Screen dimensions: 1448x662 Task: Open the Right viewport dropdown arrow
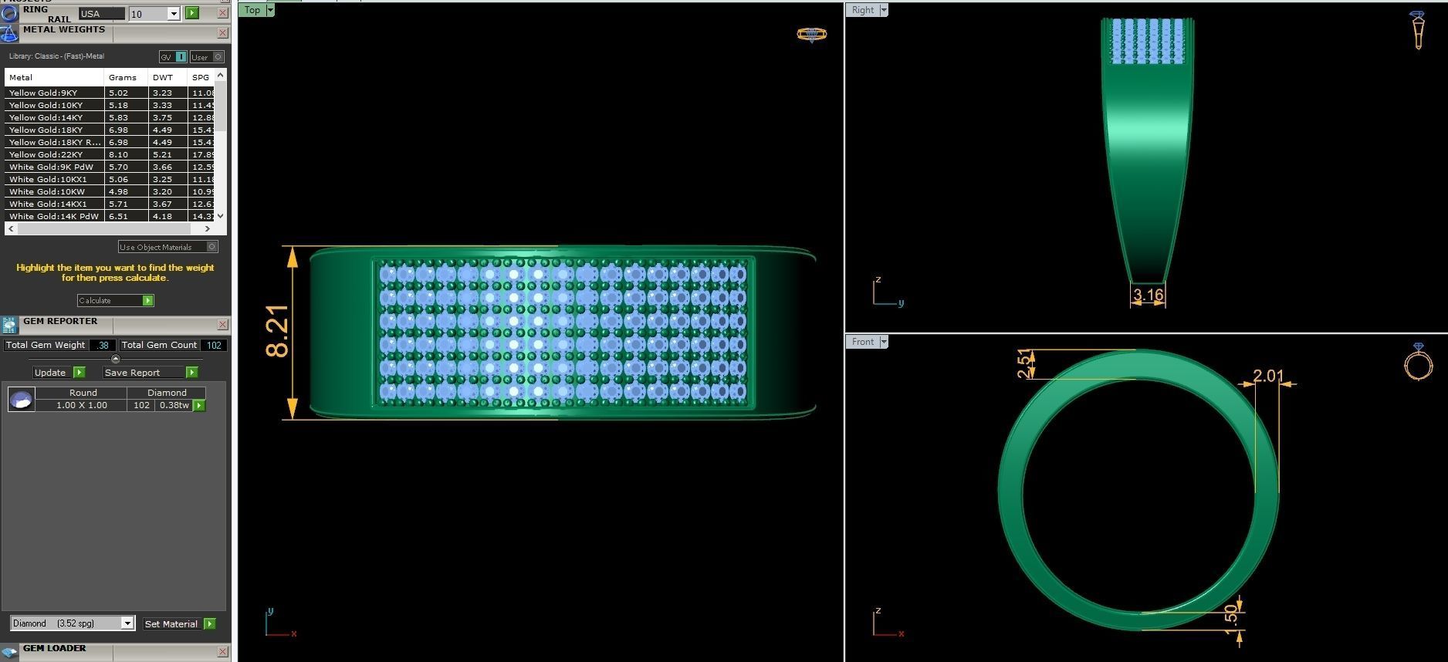884,10
